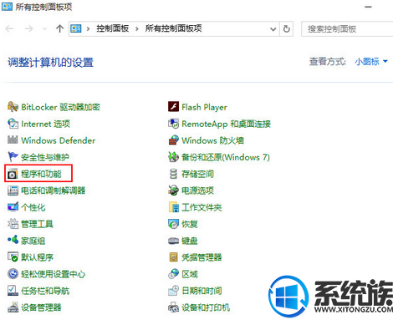Select 控制面板 in the breadcrumb path
This screenshot has height=320, width=393.
[113, 28]
